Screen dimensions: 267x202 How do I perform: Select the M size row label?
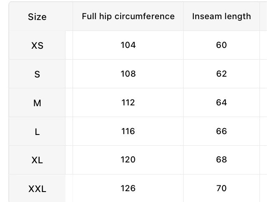37,103
